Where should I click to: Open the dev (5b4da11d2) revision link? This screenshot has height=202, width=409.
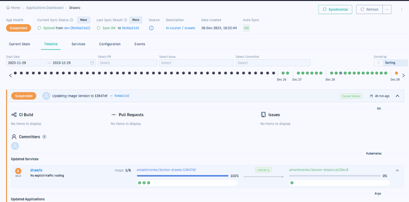point(77,28)
